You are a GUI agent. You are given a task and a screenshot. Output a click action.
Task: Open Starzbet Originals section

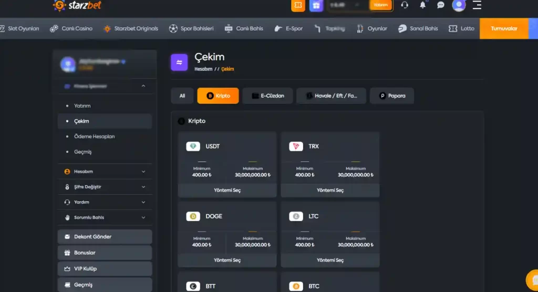click(x=131, y=28)
